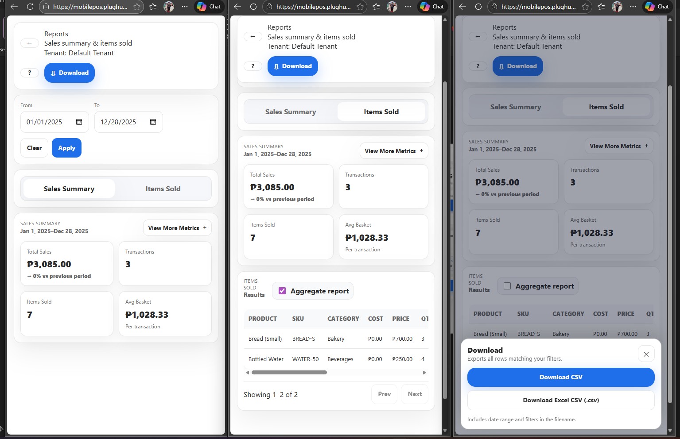Open the help question mark icon
The width and height of the screenshot is (680, 439).
[30, 73]
